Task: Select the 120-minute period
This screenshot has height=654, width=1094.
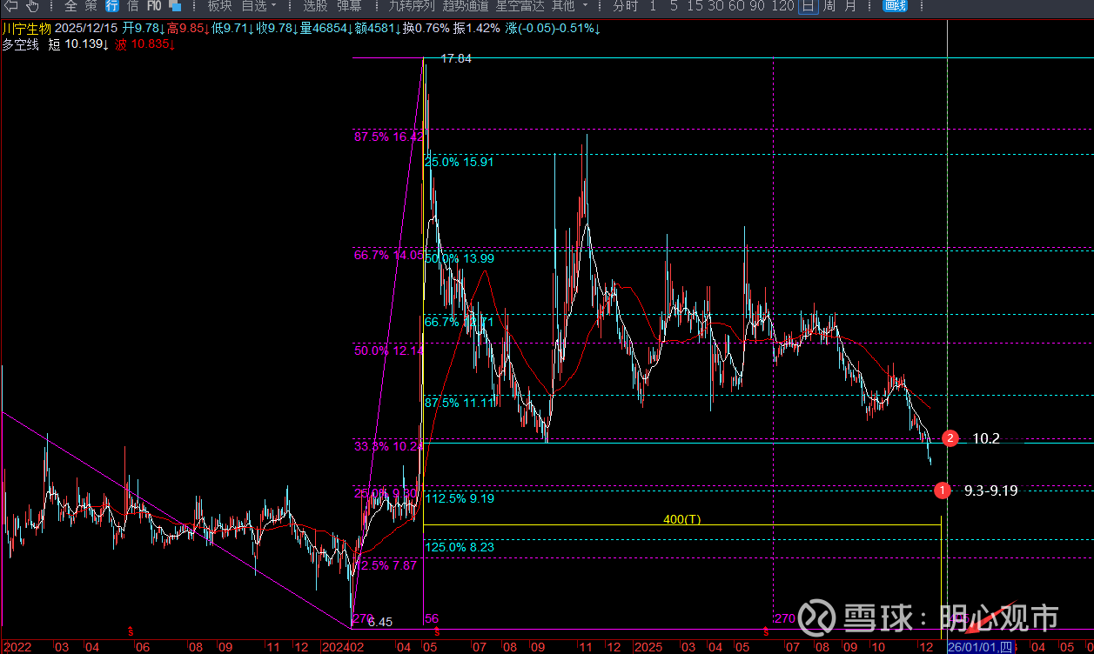Action: coord(782,6)
